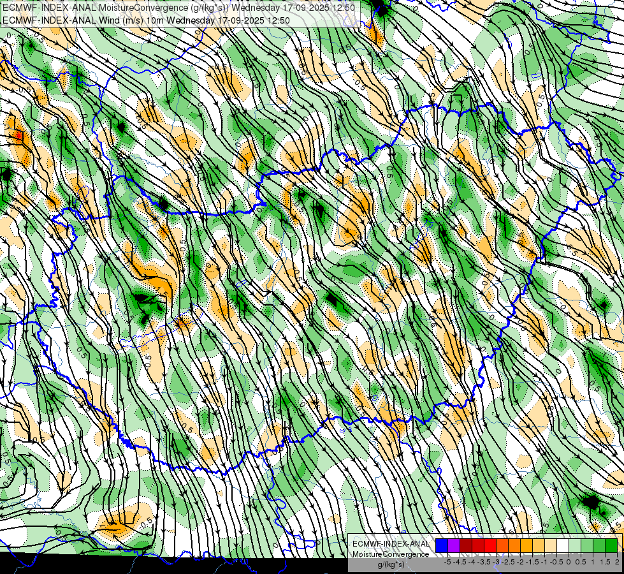
Task: Click the ECMWF-INDEX-ANAL label in legend box
Action: click(391, 544)
